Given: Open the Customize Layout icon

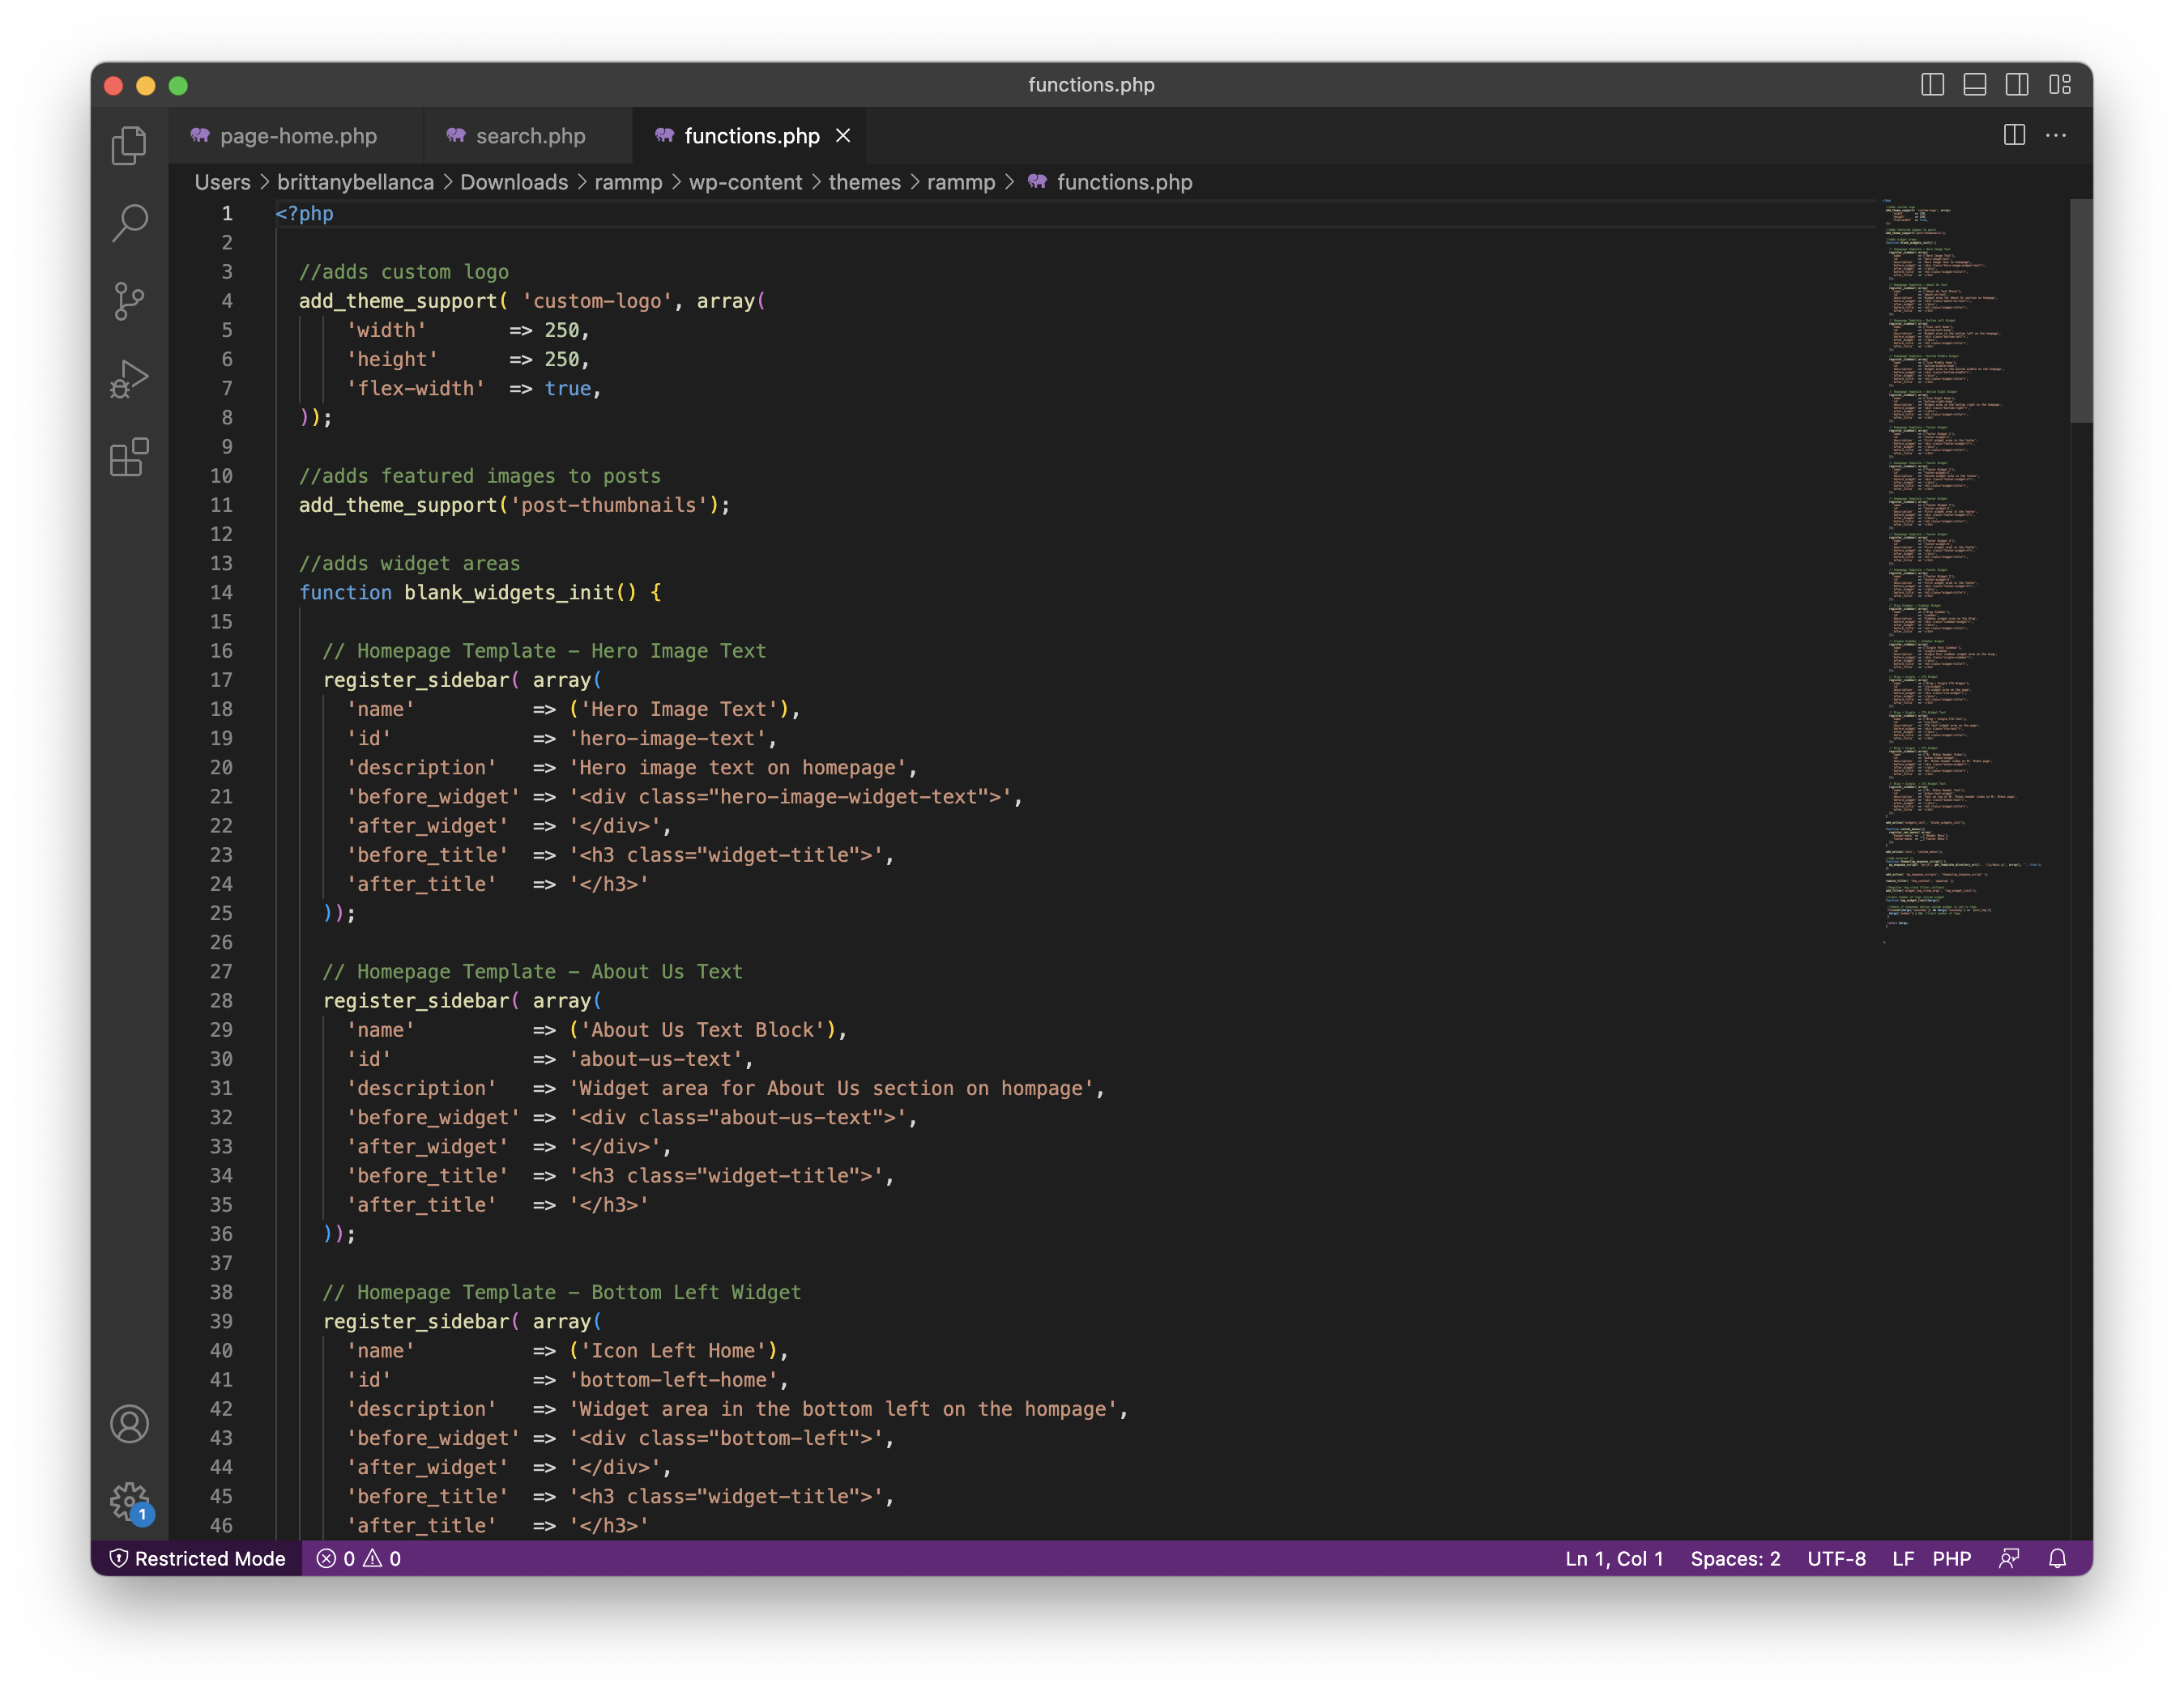Looking at the screenshot, I should (x=2059, y=85).
